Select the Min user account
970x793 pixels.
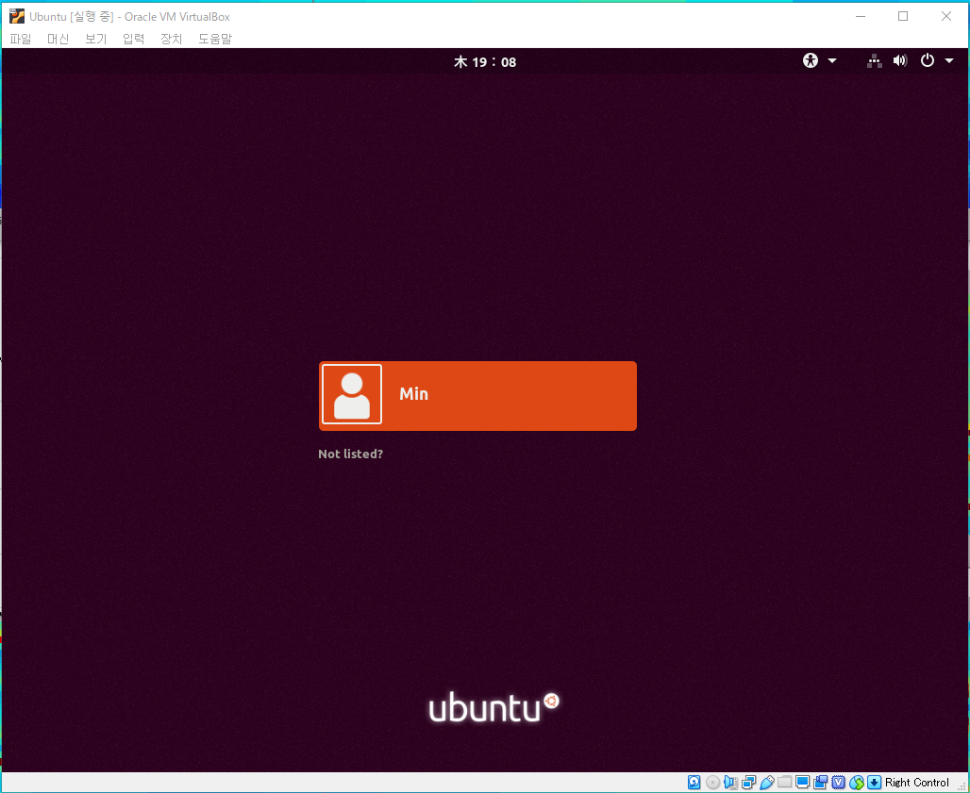click(477, 396)
